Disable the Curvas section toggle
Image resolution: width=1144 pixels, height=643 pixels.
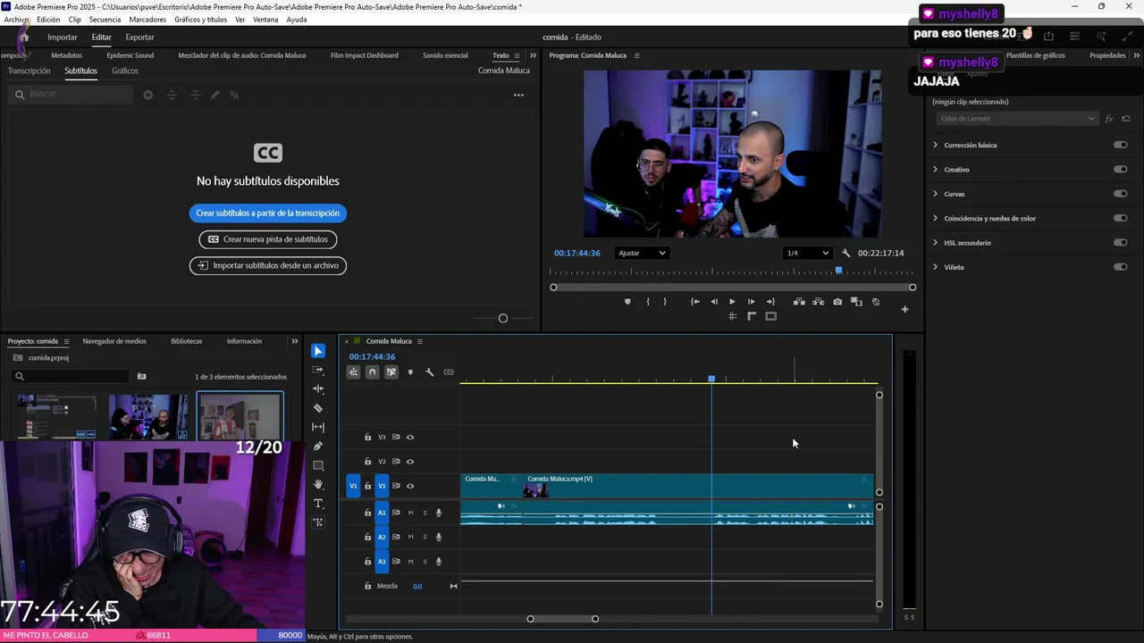[1120, 194]
